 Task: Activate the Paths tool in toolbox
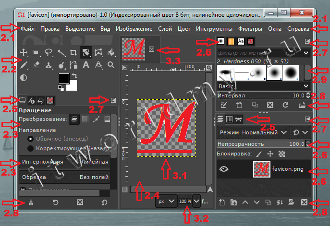point(73,65)
